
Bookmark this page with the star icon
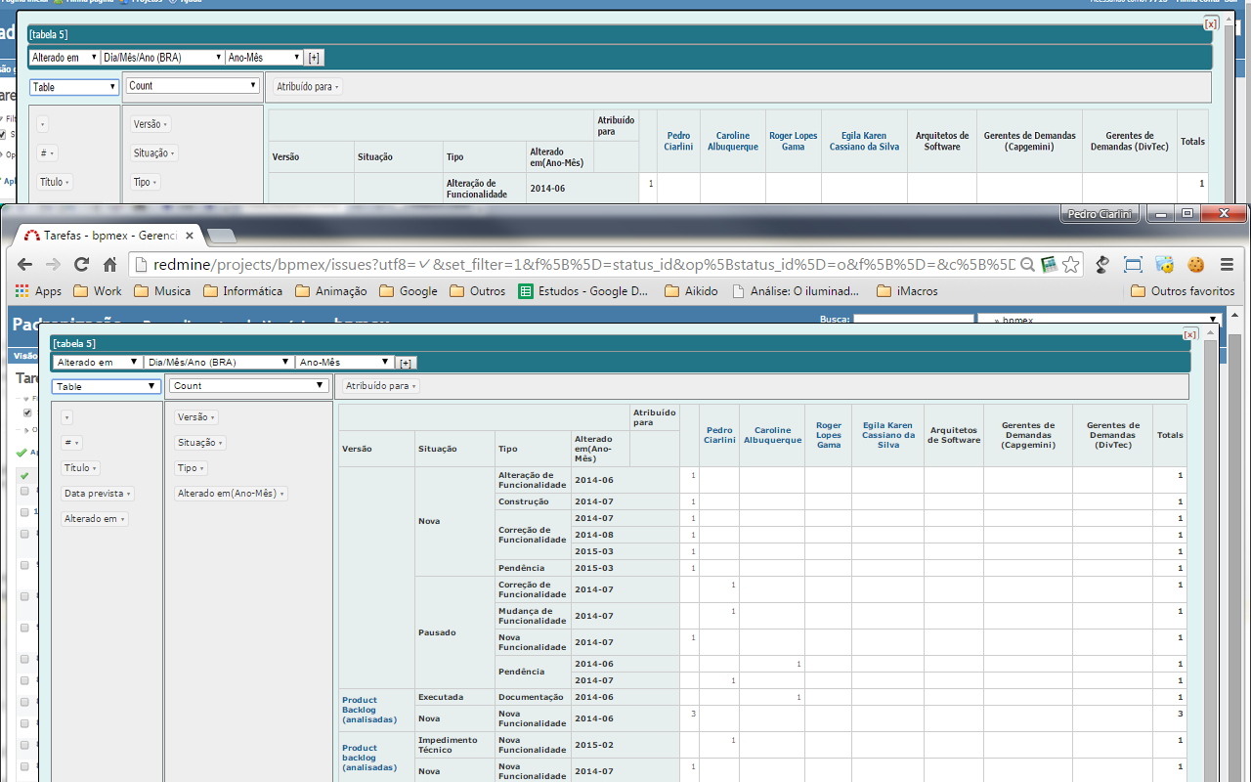pos(1071,264)
